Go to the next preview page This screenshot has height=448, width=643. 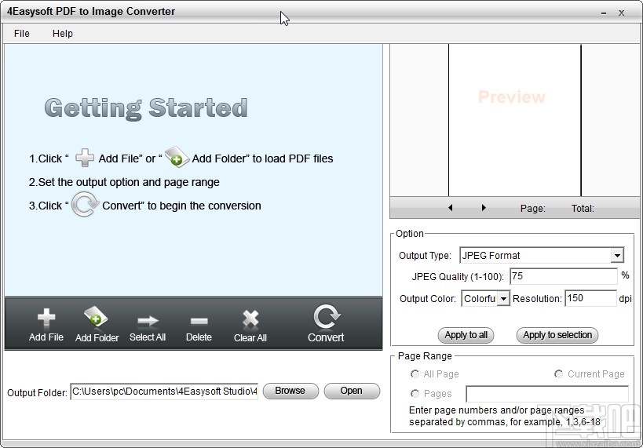(484, 207)
